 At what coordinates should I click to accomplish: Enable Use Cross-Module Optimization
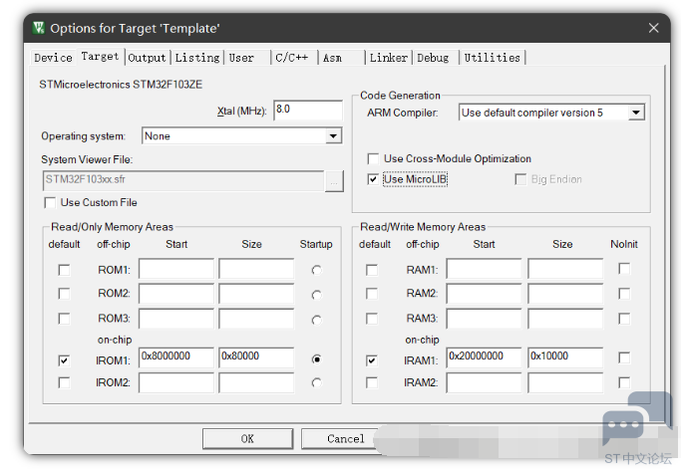click(x=373, y=158)
